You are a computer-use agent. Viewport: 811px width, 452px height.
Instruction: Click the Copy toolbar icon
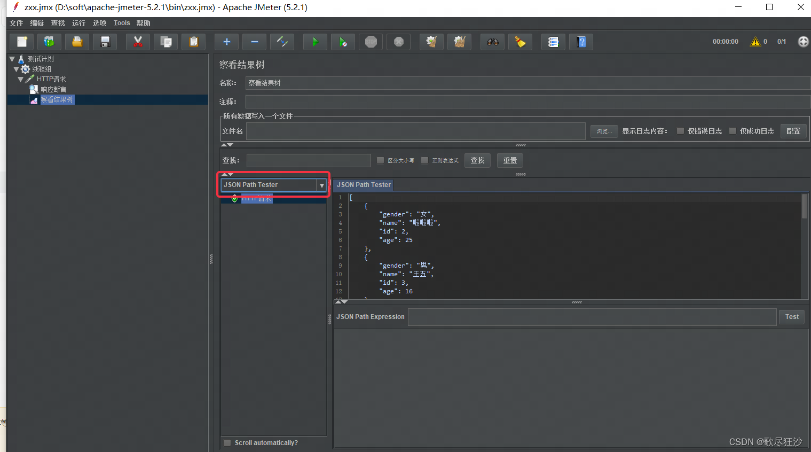pos(166,42)
